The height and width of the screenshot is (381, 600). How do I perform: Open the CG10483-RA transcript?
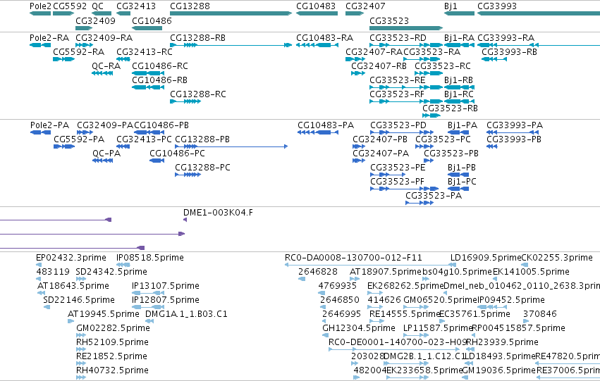point(317,45)
